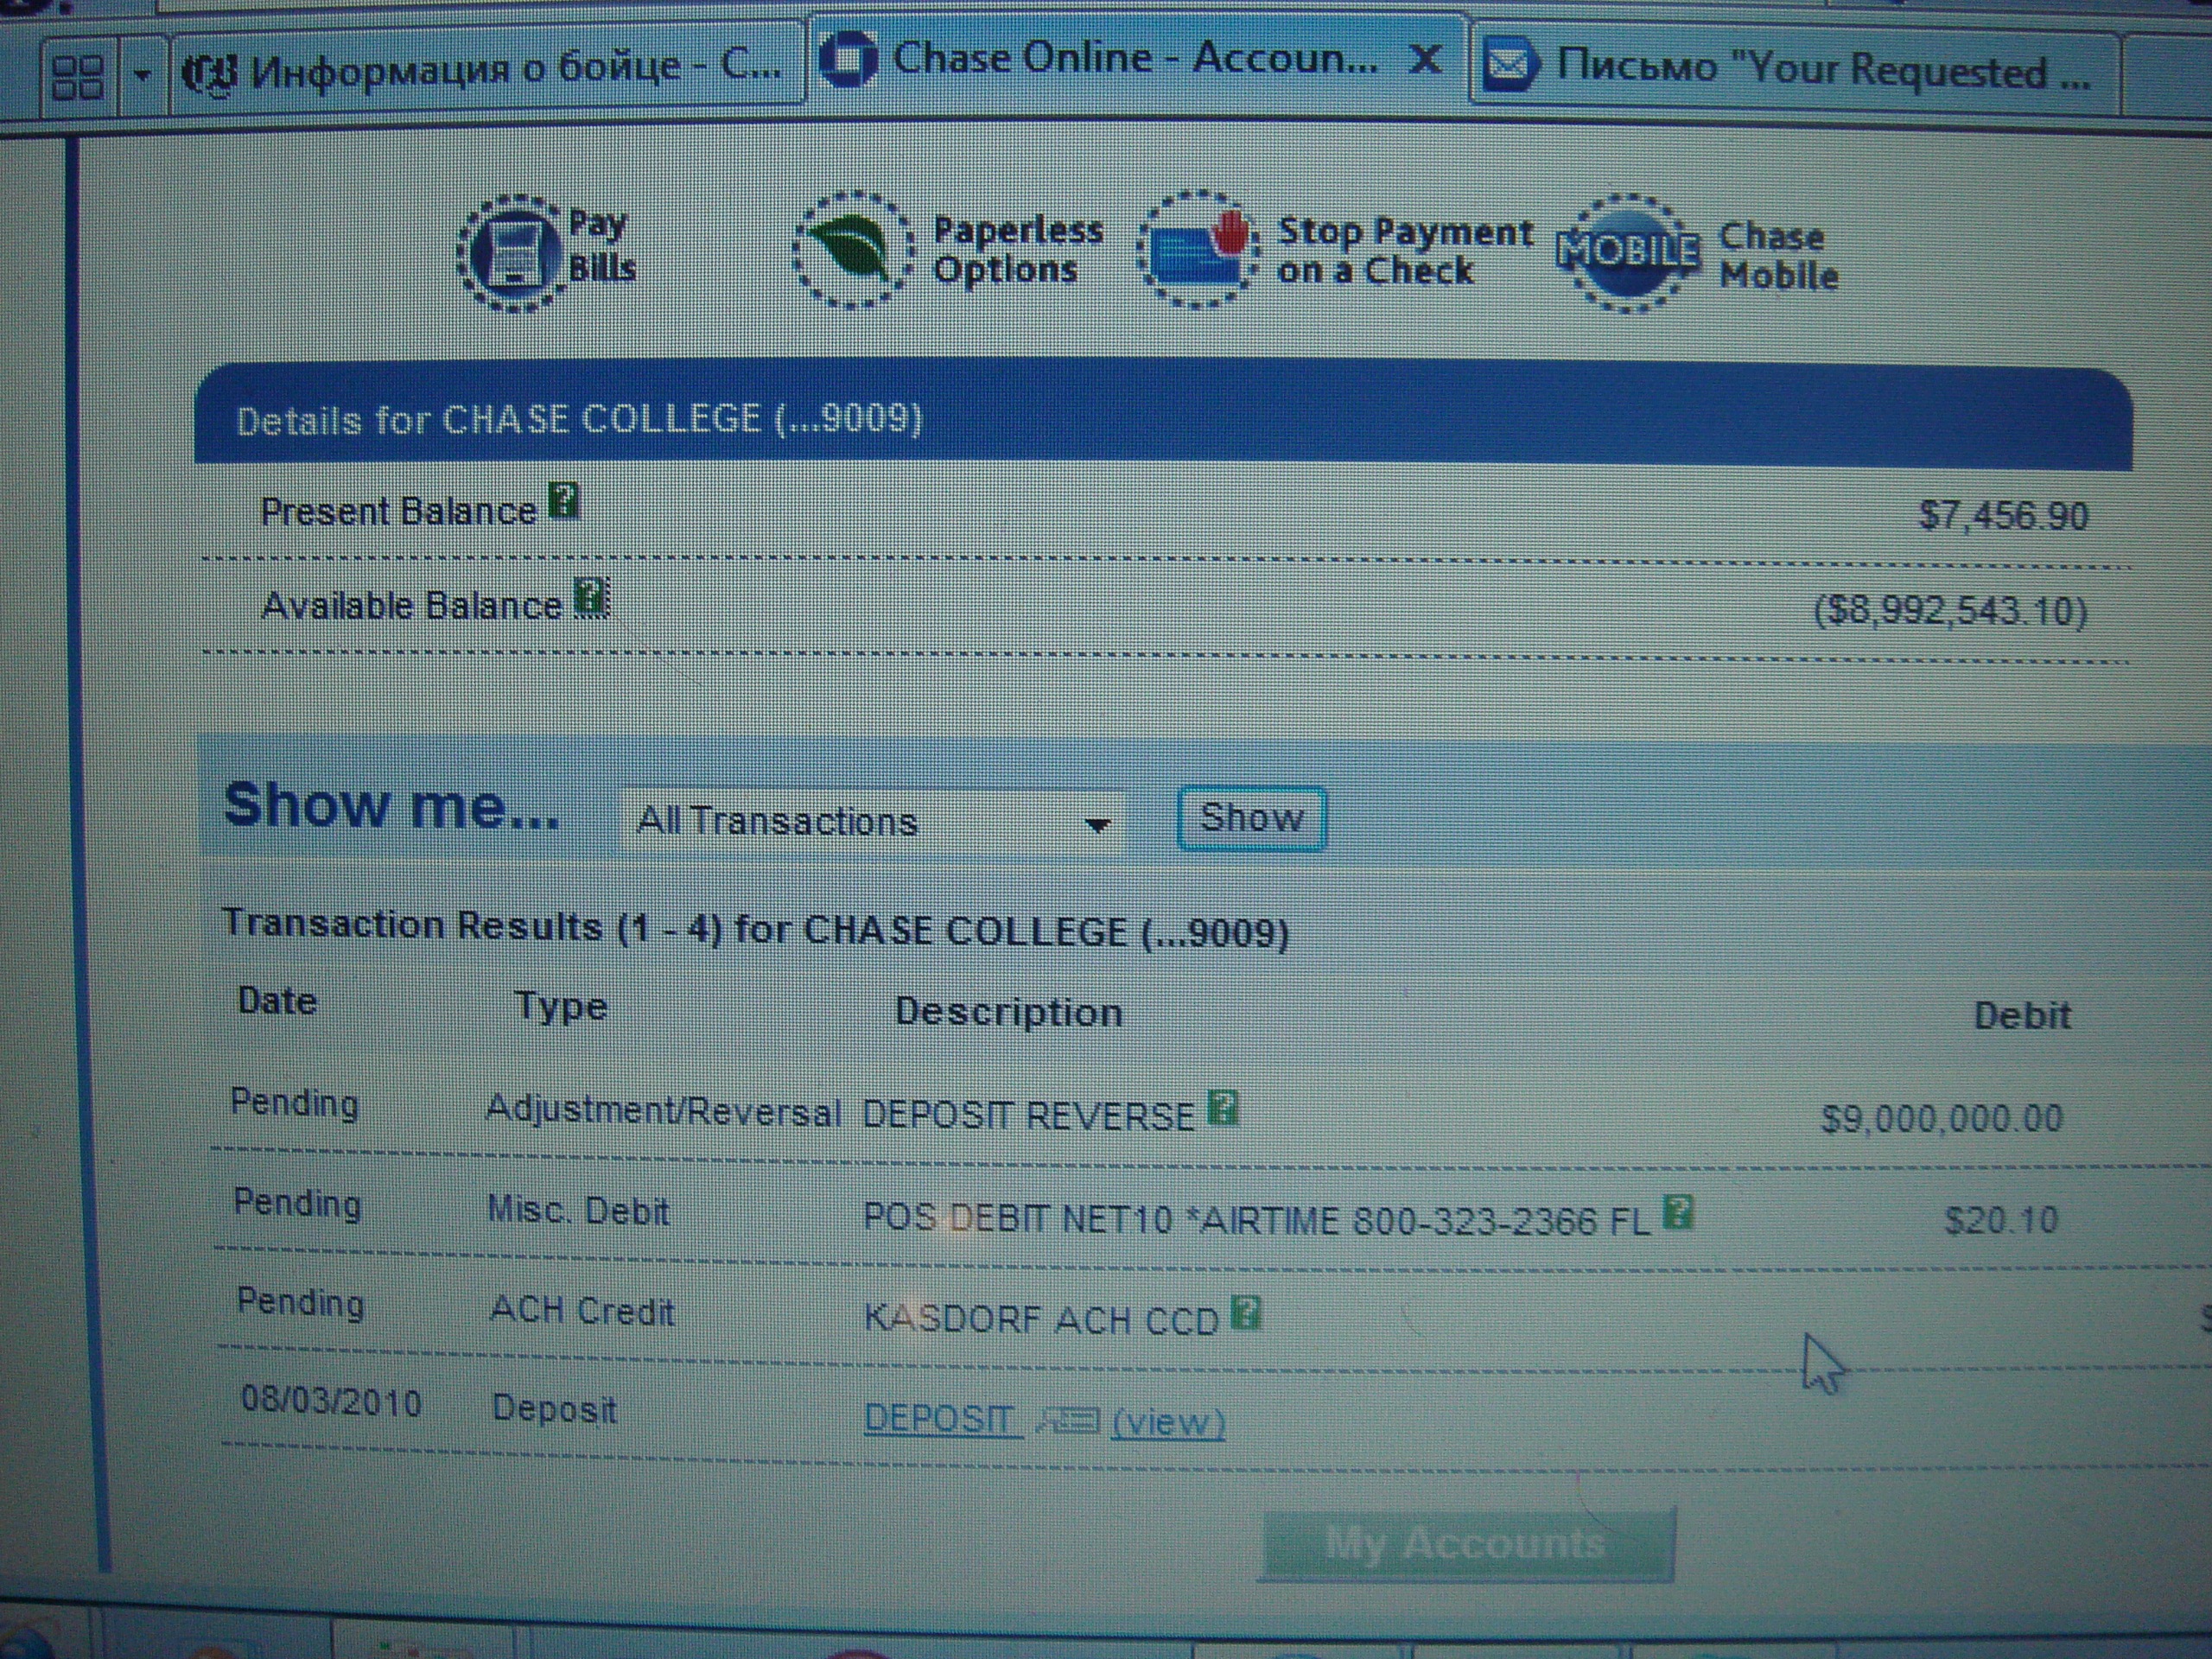Click Pending in the KASDORF ACH row
Screen dimensions: 2212x1659
tap(300, 1303)
